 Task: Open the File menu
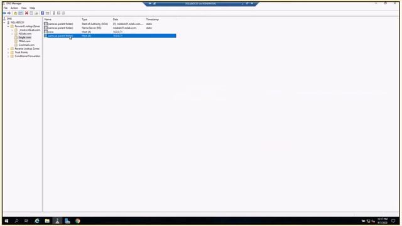pyautogui.click(x=6, y=8)
